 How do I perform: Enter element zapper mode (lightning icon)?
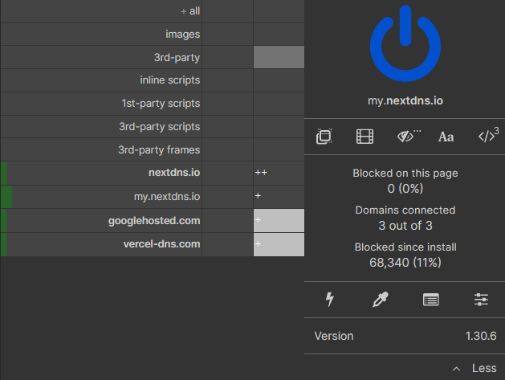[329, 300]
